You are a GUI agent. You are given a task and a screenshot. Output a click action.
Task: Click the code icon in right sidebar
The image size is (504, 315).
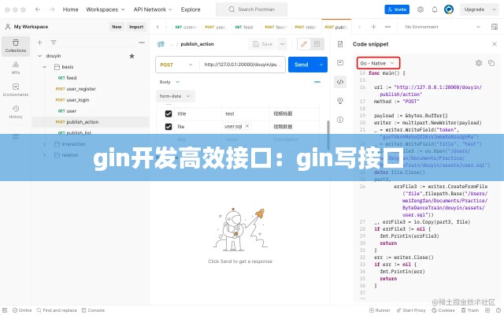[x=339, y=81]
